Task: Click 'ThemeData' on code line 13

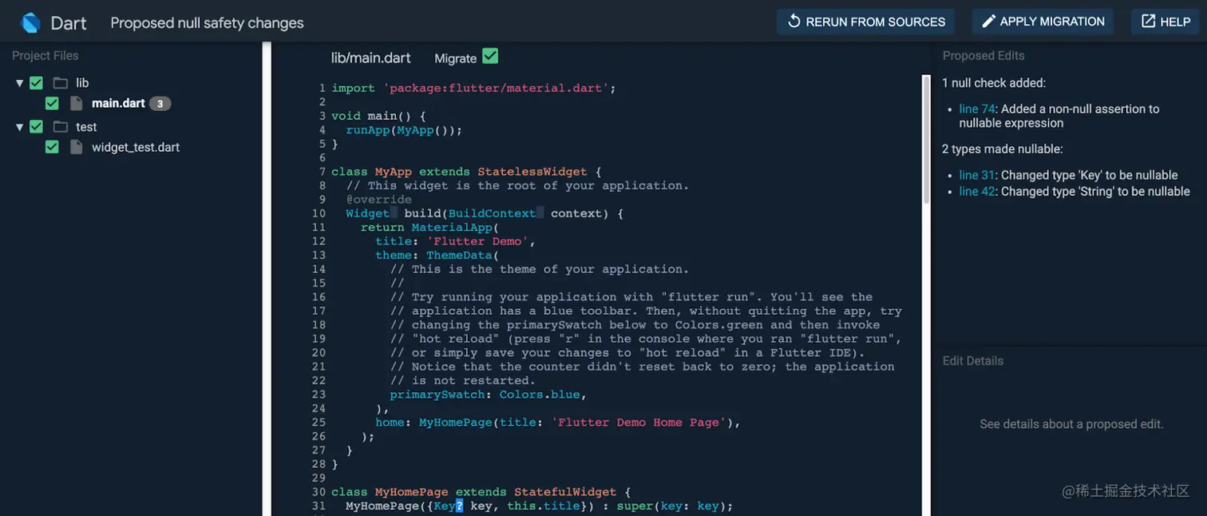Action: tap(459, 256)
